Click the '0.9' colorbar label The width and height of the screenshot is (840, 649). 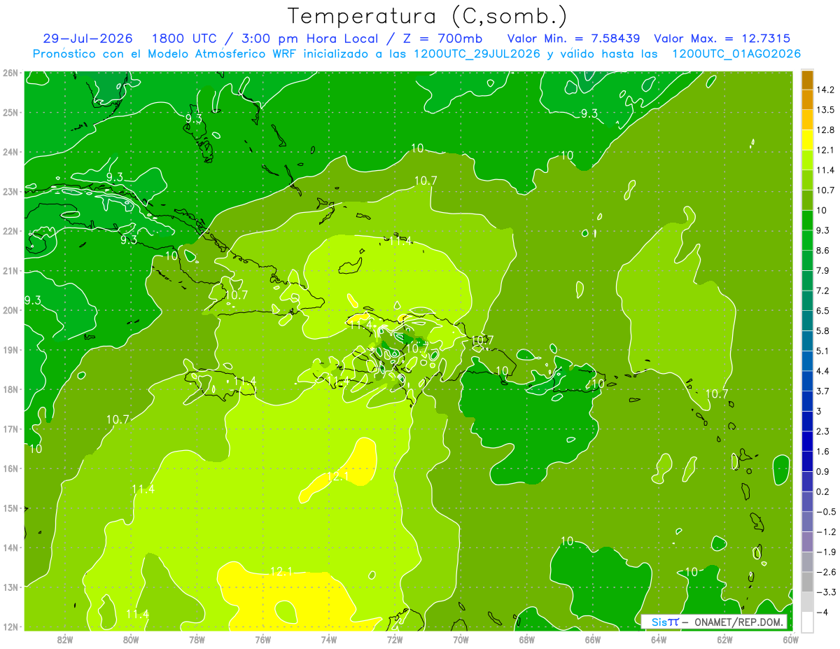pyautogui.click(x=823, y=471)
